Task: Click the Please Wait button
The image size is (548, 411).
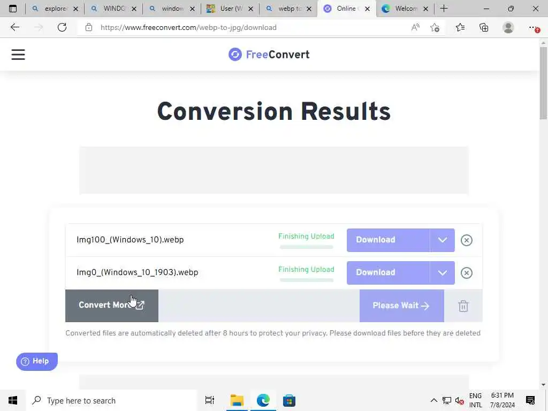Action: [x=401, y=306]
